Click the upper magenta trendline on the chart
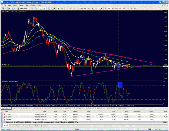 point(106,54)
